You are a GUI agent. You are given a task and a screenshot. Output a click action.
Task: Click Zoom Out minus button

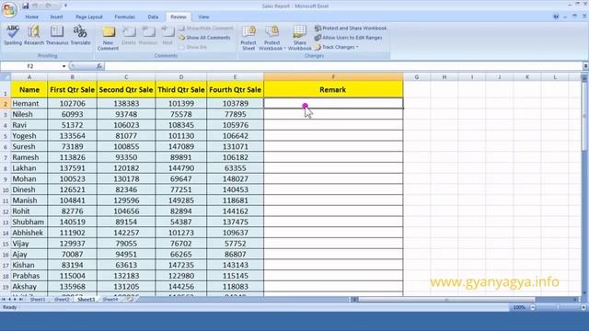pos(533,307)
